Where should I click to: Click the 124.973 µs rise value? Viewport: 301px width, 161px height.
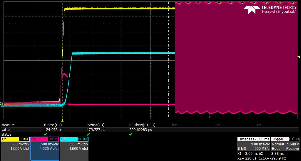53,130
